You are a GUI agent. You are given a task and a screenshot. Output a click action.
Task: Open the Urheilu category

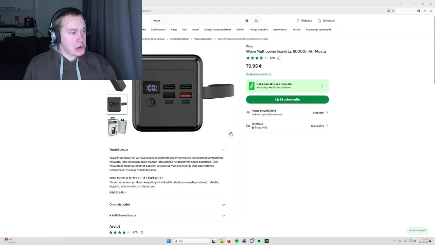point(240,30)
